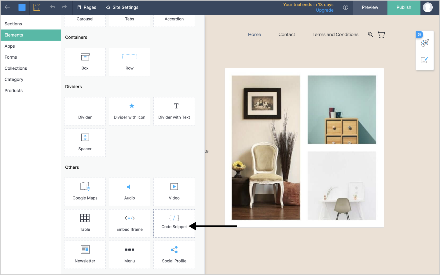Image resolution: width=440 pixels, height=275 pixels.
Task: Click the Containers heading text
Action: click(x=76, y=37)
